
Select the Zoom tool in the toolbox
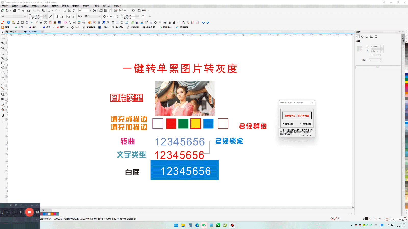[3, 48]
